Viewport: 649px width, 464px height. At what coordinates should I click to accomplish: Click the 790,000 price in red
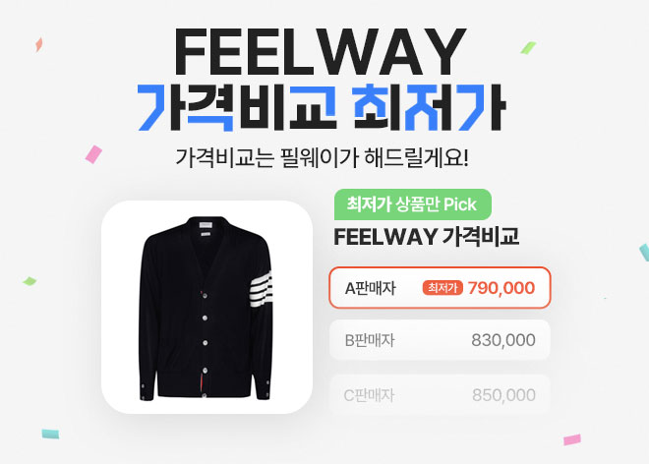tap(501, 288)
